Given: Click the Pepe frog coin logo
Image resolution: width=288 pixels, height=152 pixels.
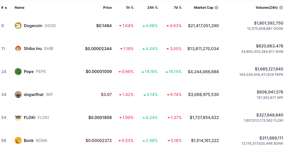Looking at the screenshot, I should click(x=18, y=71).
